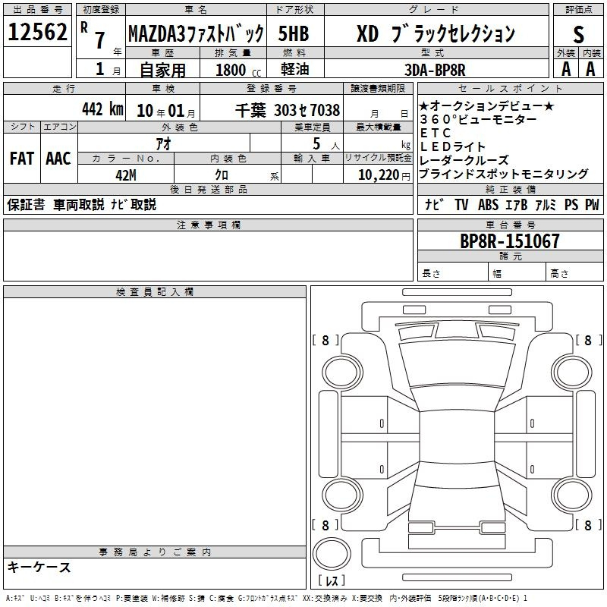Screen dimensions: 607x607
Task: Click the 442 km mileage value
Action: (102, 110)
